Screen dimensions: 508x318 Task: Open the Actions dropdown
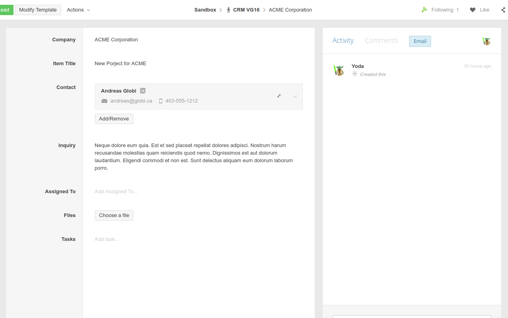pyautogui.click(x=78, y=10)
